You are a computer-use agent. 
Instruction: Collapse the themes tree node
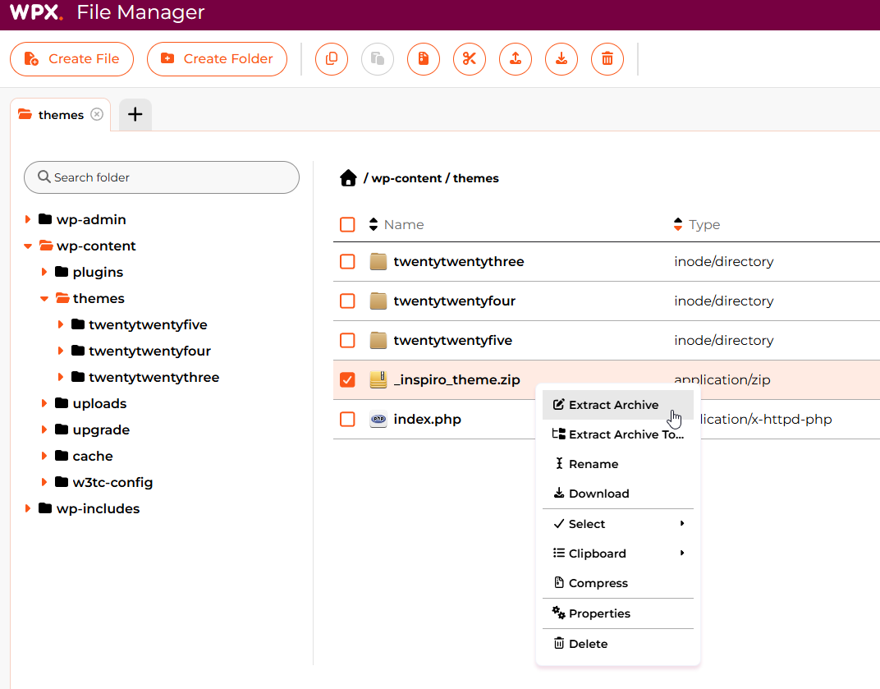click(44, 299)
